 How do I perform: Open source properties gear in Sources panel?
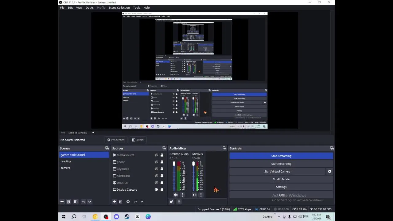coord(128,202)
